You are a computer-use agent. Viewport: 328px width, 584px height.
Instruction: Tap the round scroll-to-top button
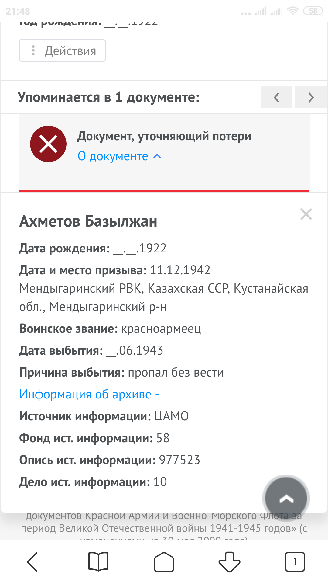pyautogui.click(x=286, y=498)
